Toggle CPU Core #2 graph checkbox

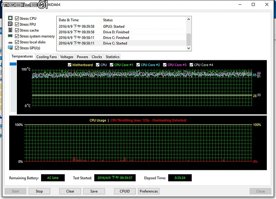tap(138, 65)
